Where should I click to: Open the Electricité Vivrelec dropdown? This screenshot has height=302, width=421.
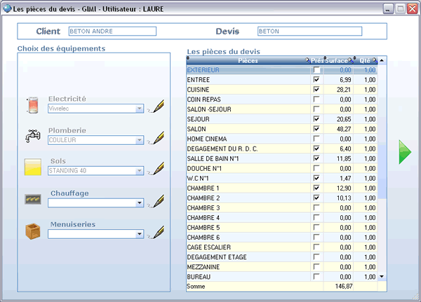[x=140, y=109]
